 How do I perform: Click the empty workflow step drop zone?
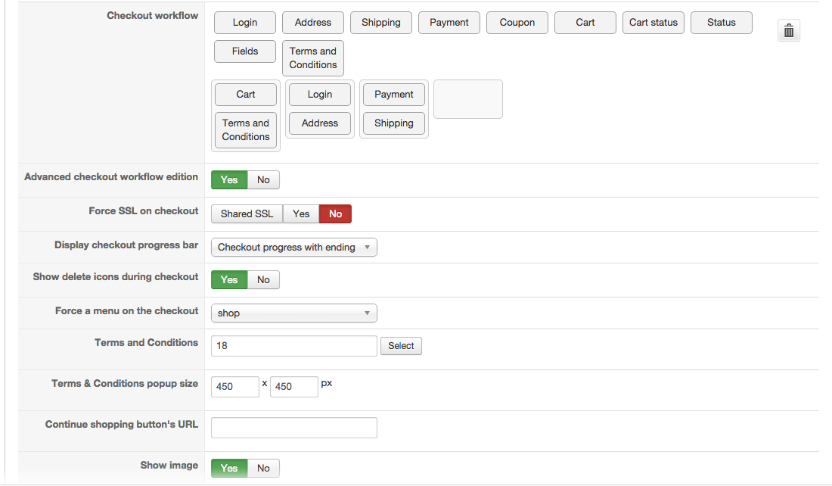[x=468, y=99]
